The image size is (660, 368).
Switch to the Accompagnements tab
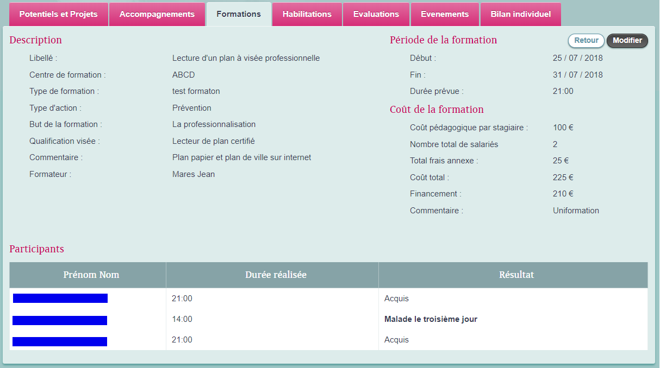[x=157, y=14]
